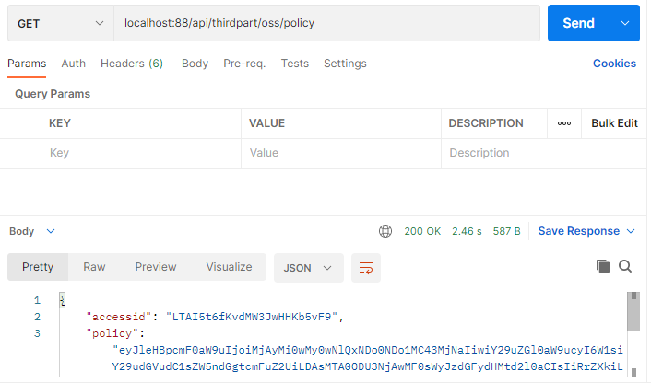Open Tests tab
The height and width of the screenshot is (383, 651).
click(x=295, y=64)
